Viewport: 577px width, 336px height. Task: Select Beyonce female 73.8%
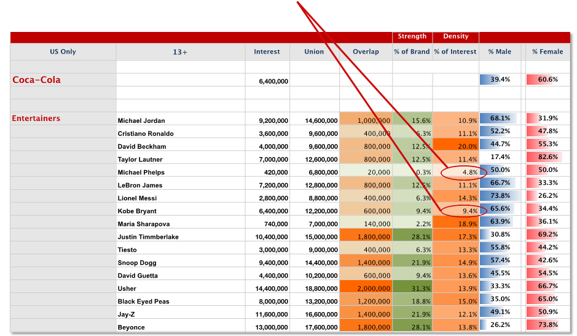548,324
